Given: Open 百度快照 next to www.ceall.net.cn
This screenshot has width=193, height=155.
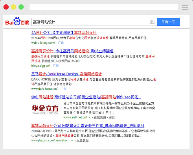Looking at the screenshot, I should coord(100,117).
